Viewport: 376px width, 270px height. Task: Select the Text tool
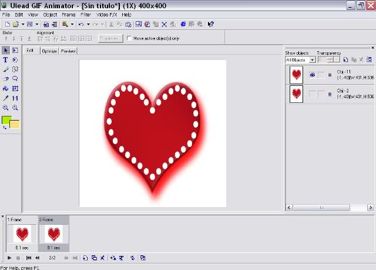[x=5, y=60]
